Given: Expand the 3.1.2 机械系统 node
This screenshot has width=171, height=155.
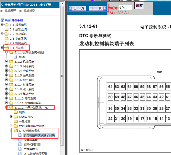Looking at the screenshot, I should [7, 61].
